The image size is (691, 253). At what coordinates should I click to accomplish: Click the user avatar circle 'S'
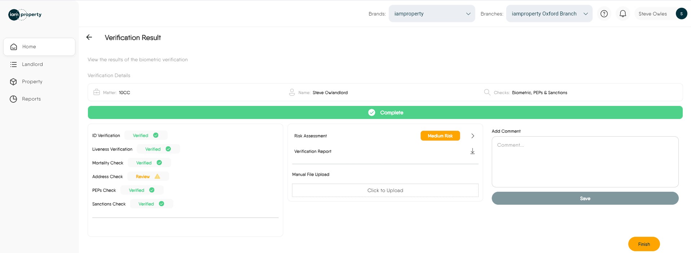click(681, 14)
